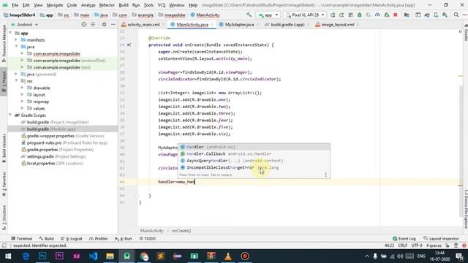
Task: Open the Pixel XL API 28 device dropdown
Action: coord(305,15)
